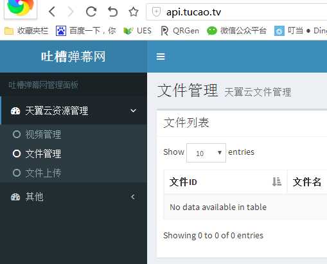Click the dashboard icon beside 天翼云资源管理

(x=15, y=110)
